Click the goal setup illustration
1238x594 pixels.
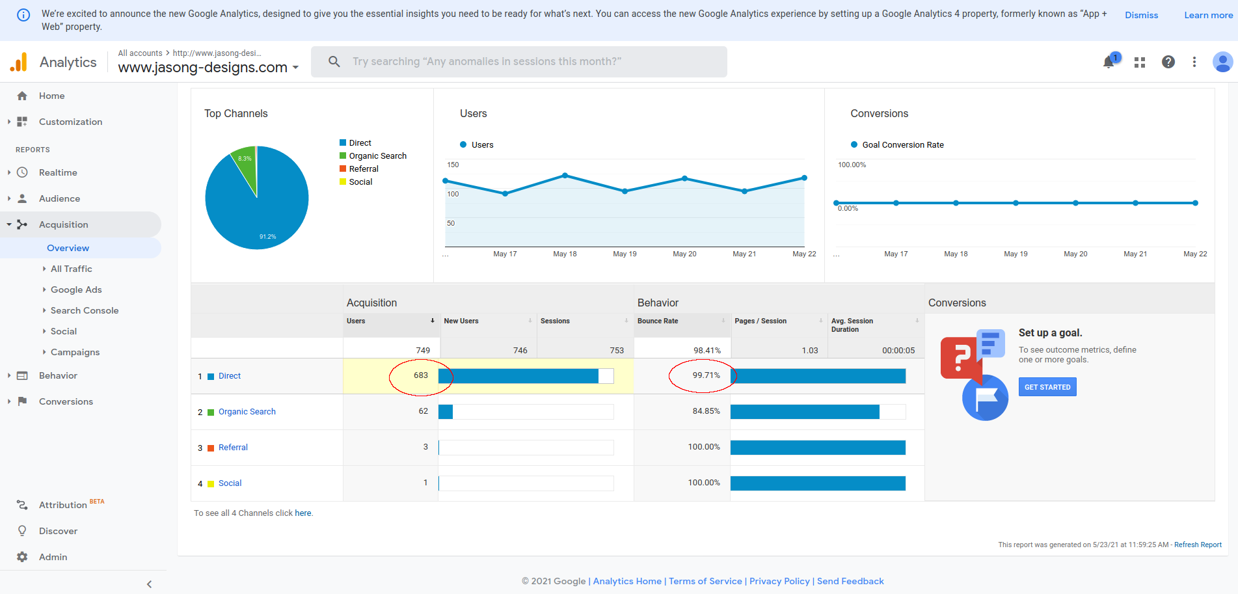(974, 375)
